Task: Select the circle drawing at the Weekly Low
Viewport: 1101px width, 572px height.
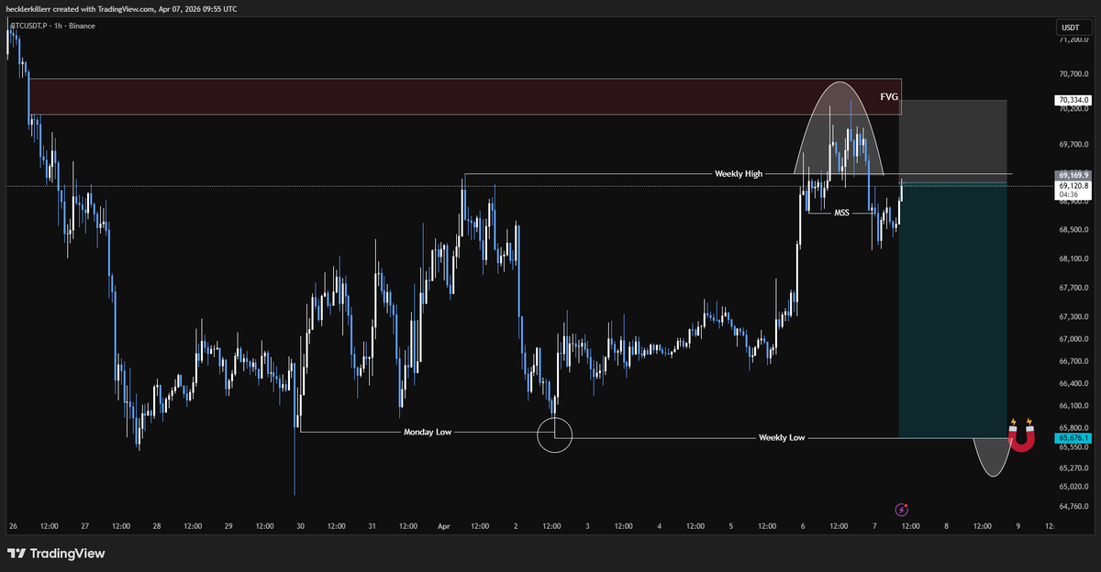Action: click(x=555, y=434)
